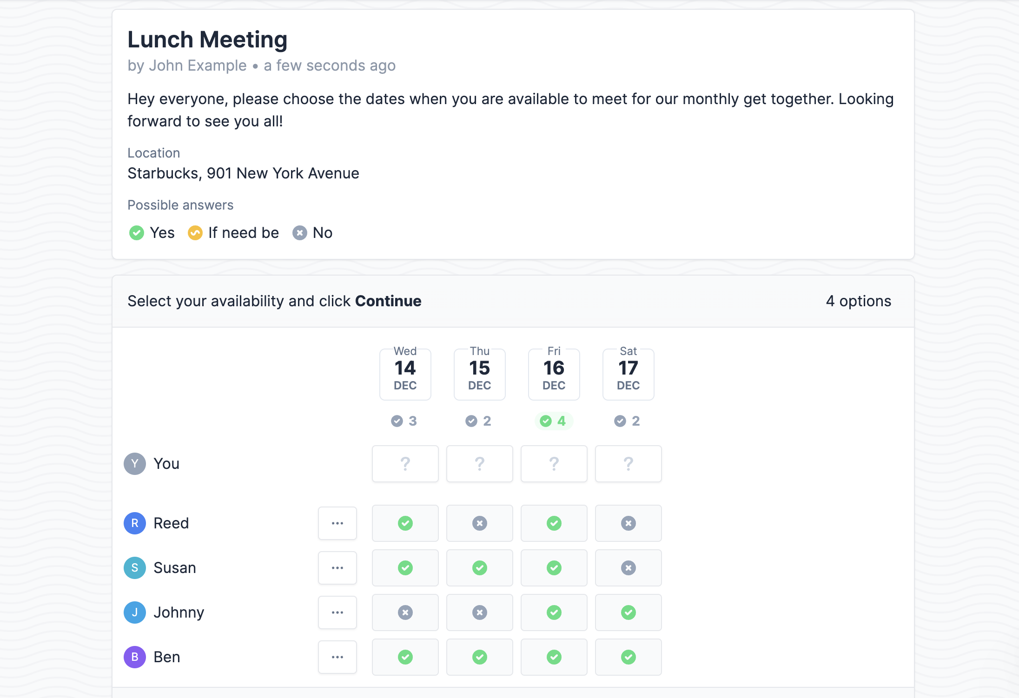1019x698 pixels.
Task: Select the Wed 14 Dec date header
Action: coord(405,374)
